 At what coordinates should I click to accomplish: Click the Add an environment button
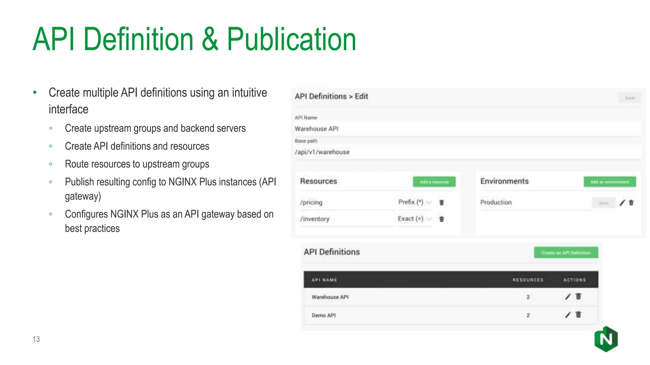pos(610,182)
